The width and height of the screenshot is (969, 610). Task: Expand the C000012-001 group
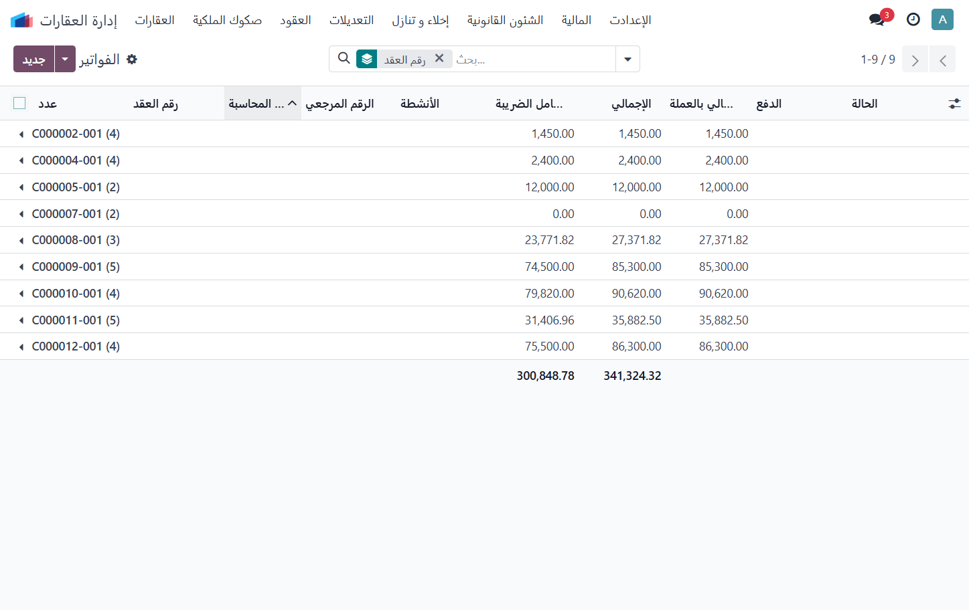(x=484, y=346)
